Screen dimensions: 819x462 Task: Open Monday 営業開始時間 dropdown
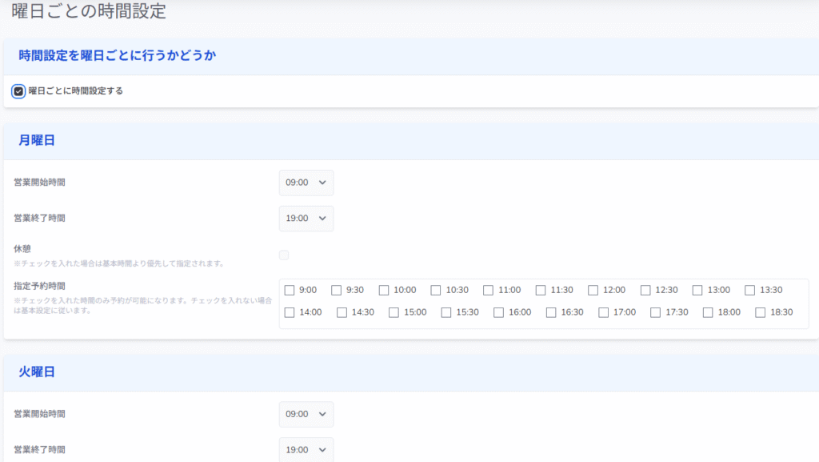click(x=306, y=183)
